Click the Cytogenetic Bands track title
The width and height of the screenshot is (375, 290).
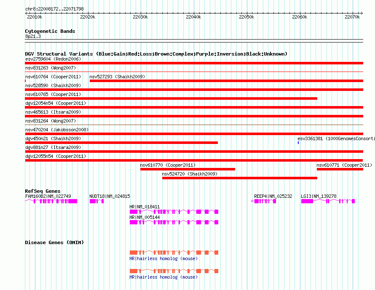tap(50, 31)
